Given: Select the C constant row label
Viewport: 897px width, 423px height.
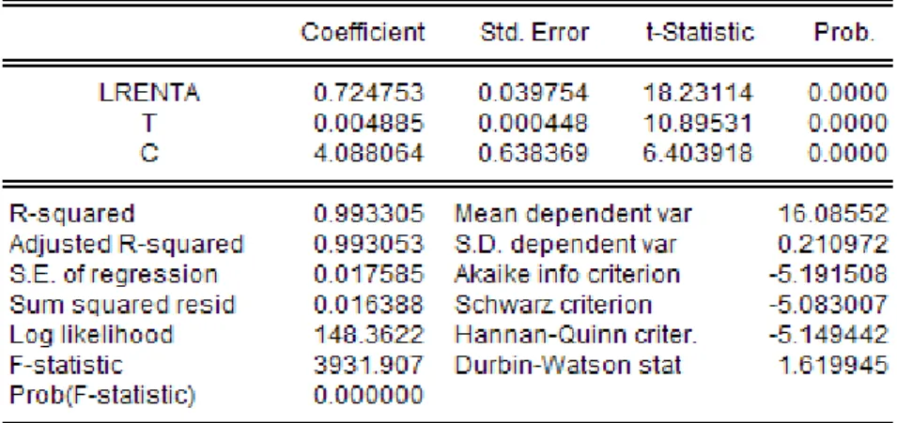Looking at the screenshot, I should (149, 153).
